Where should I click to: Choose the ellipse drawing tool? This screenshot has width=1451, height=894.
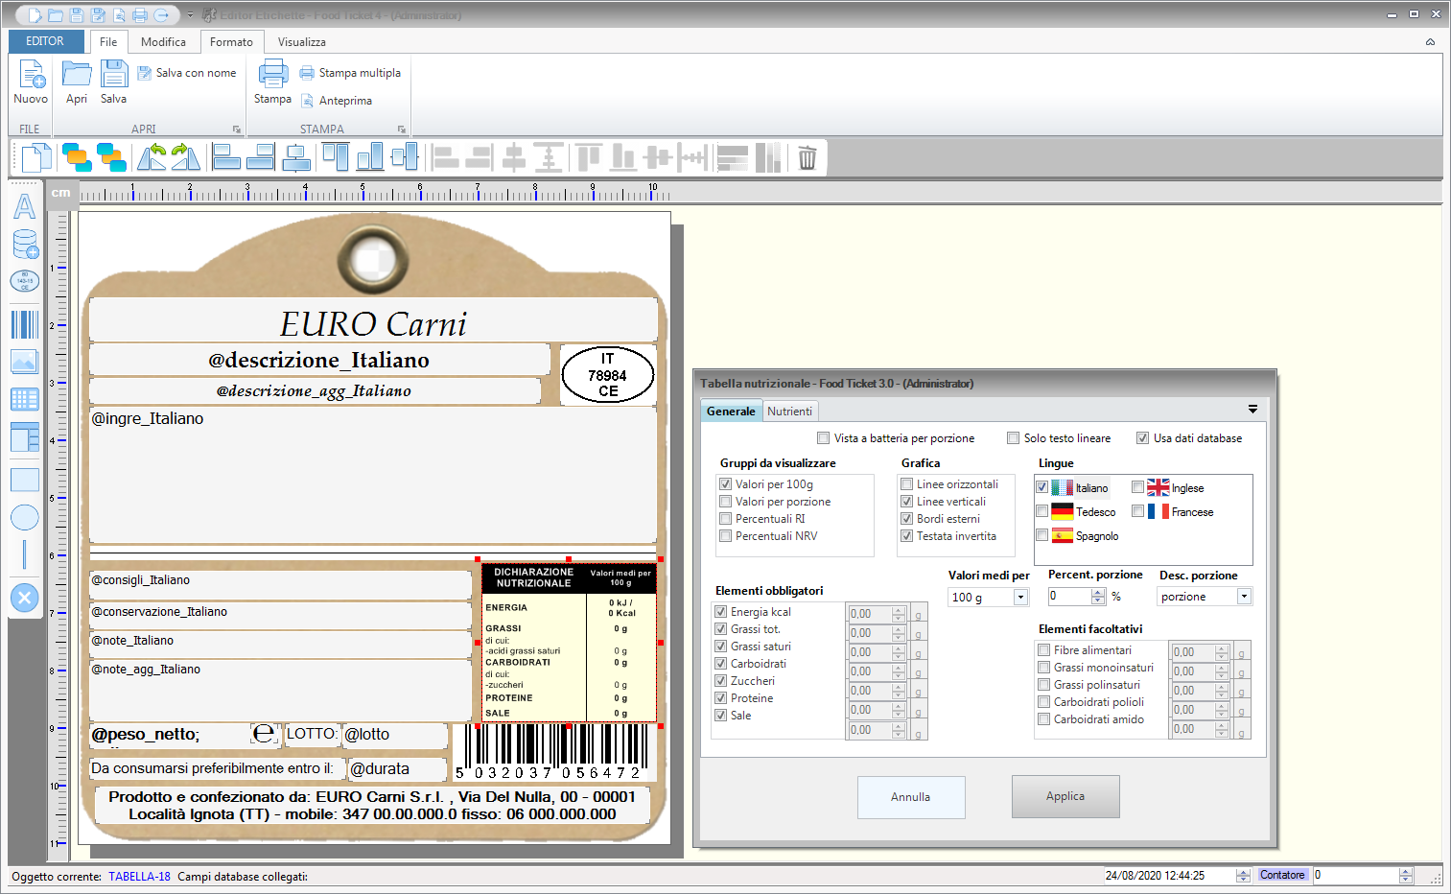24,517
